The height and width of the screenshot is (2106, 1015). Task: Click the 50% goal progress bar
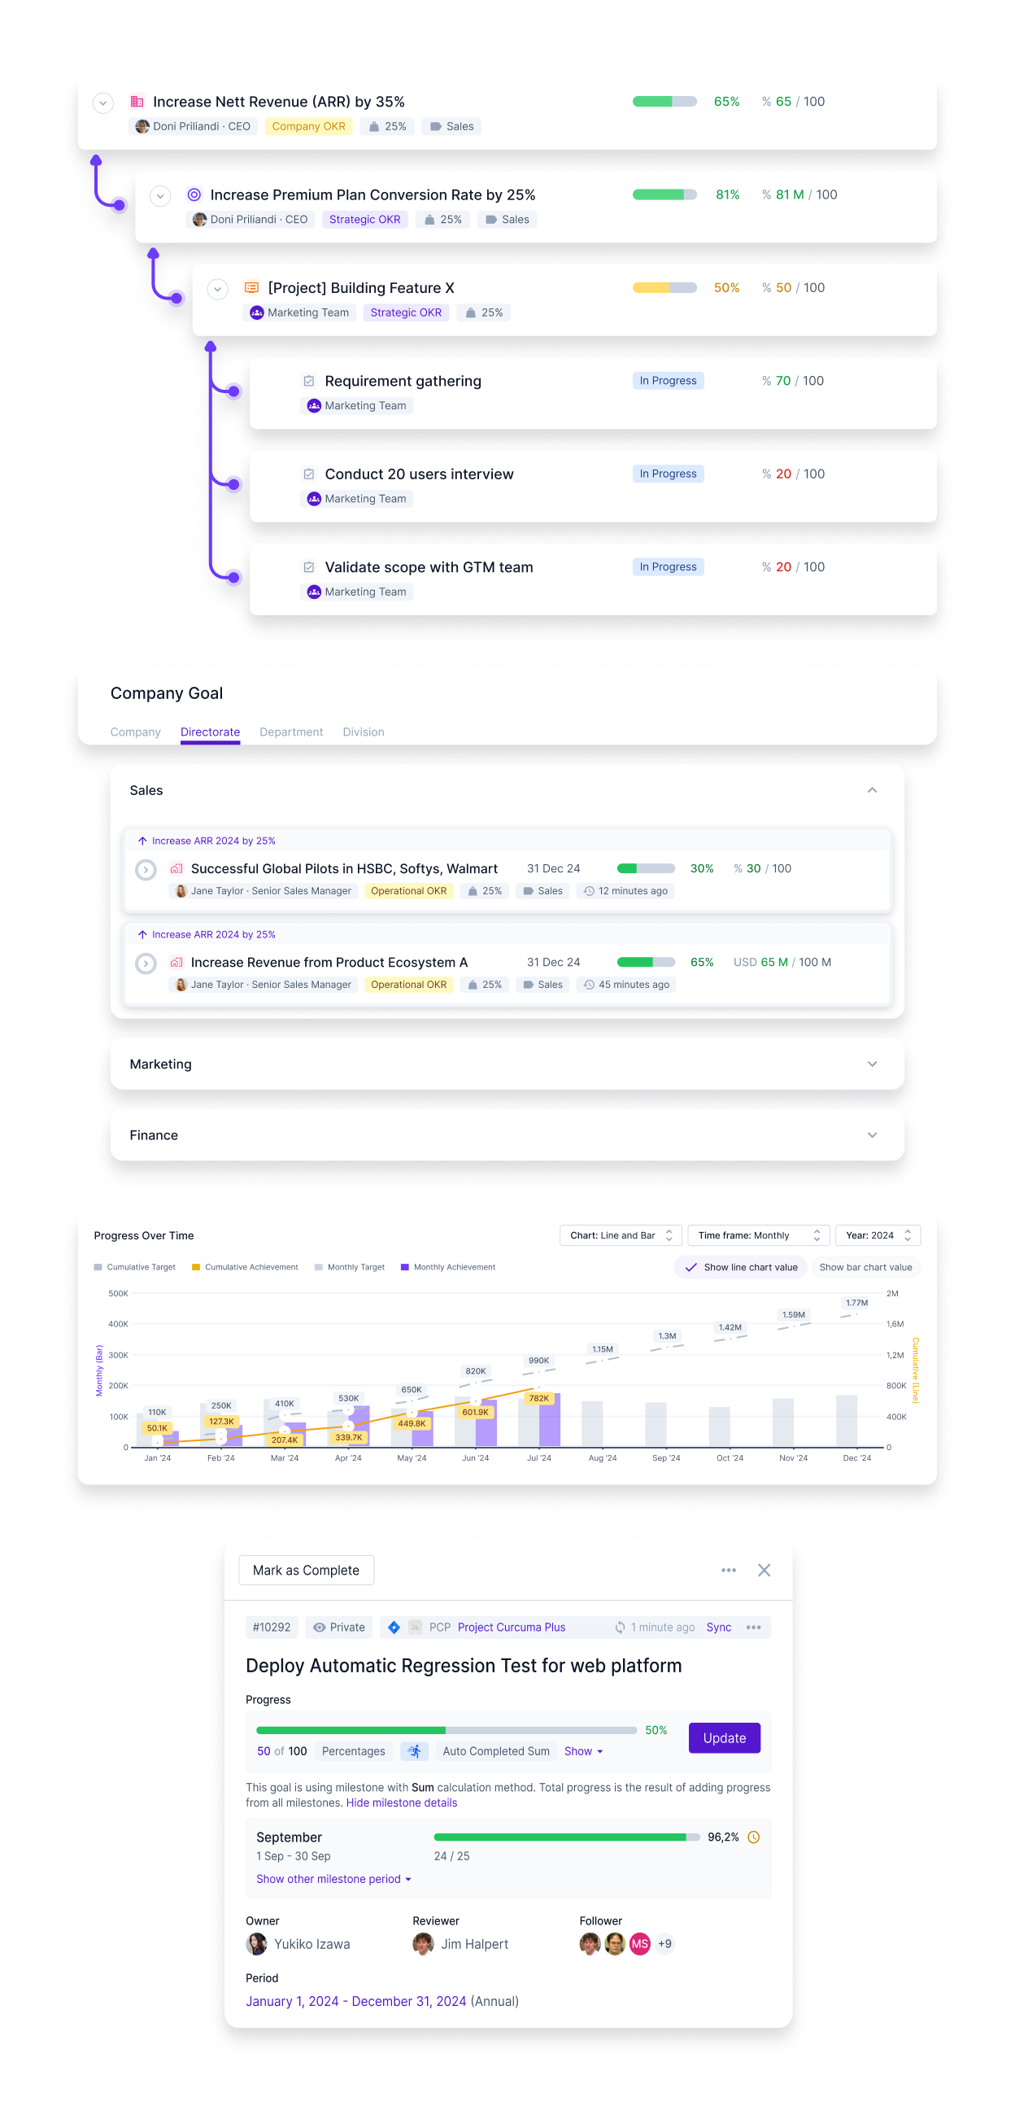pos(447,1730)
